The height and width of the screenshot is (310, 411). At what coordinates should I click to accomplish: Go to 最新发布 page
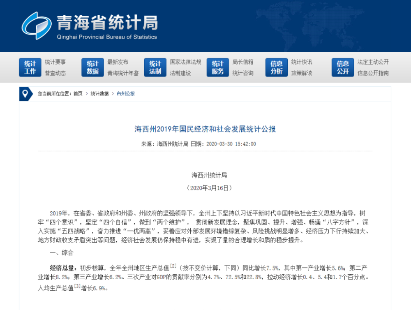click(118, 62)
